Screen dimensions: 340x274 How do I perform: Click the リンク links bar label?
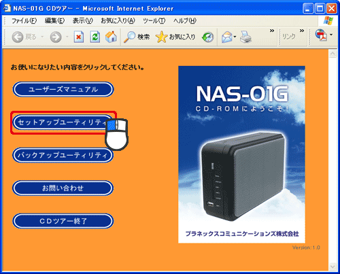(x=289, y=37)
